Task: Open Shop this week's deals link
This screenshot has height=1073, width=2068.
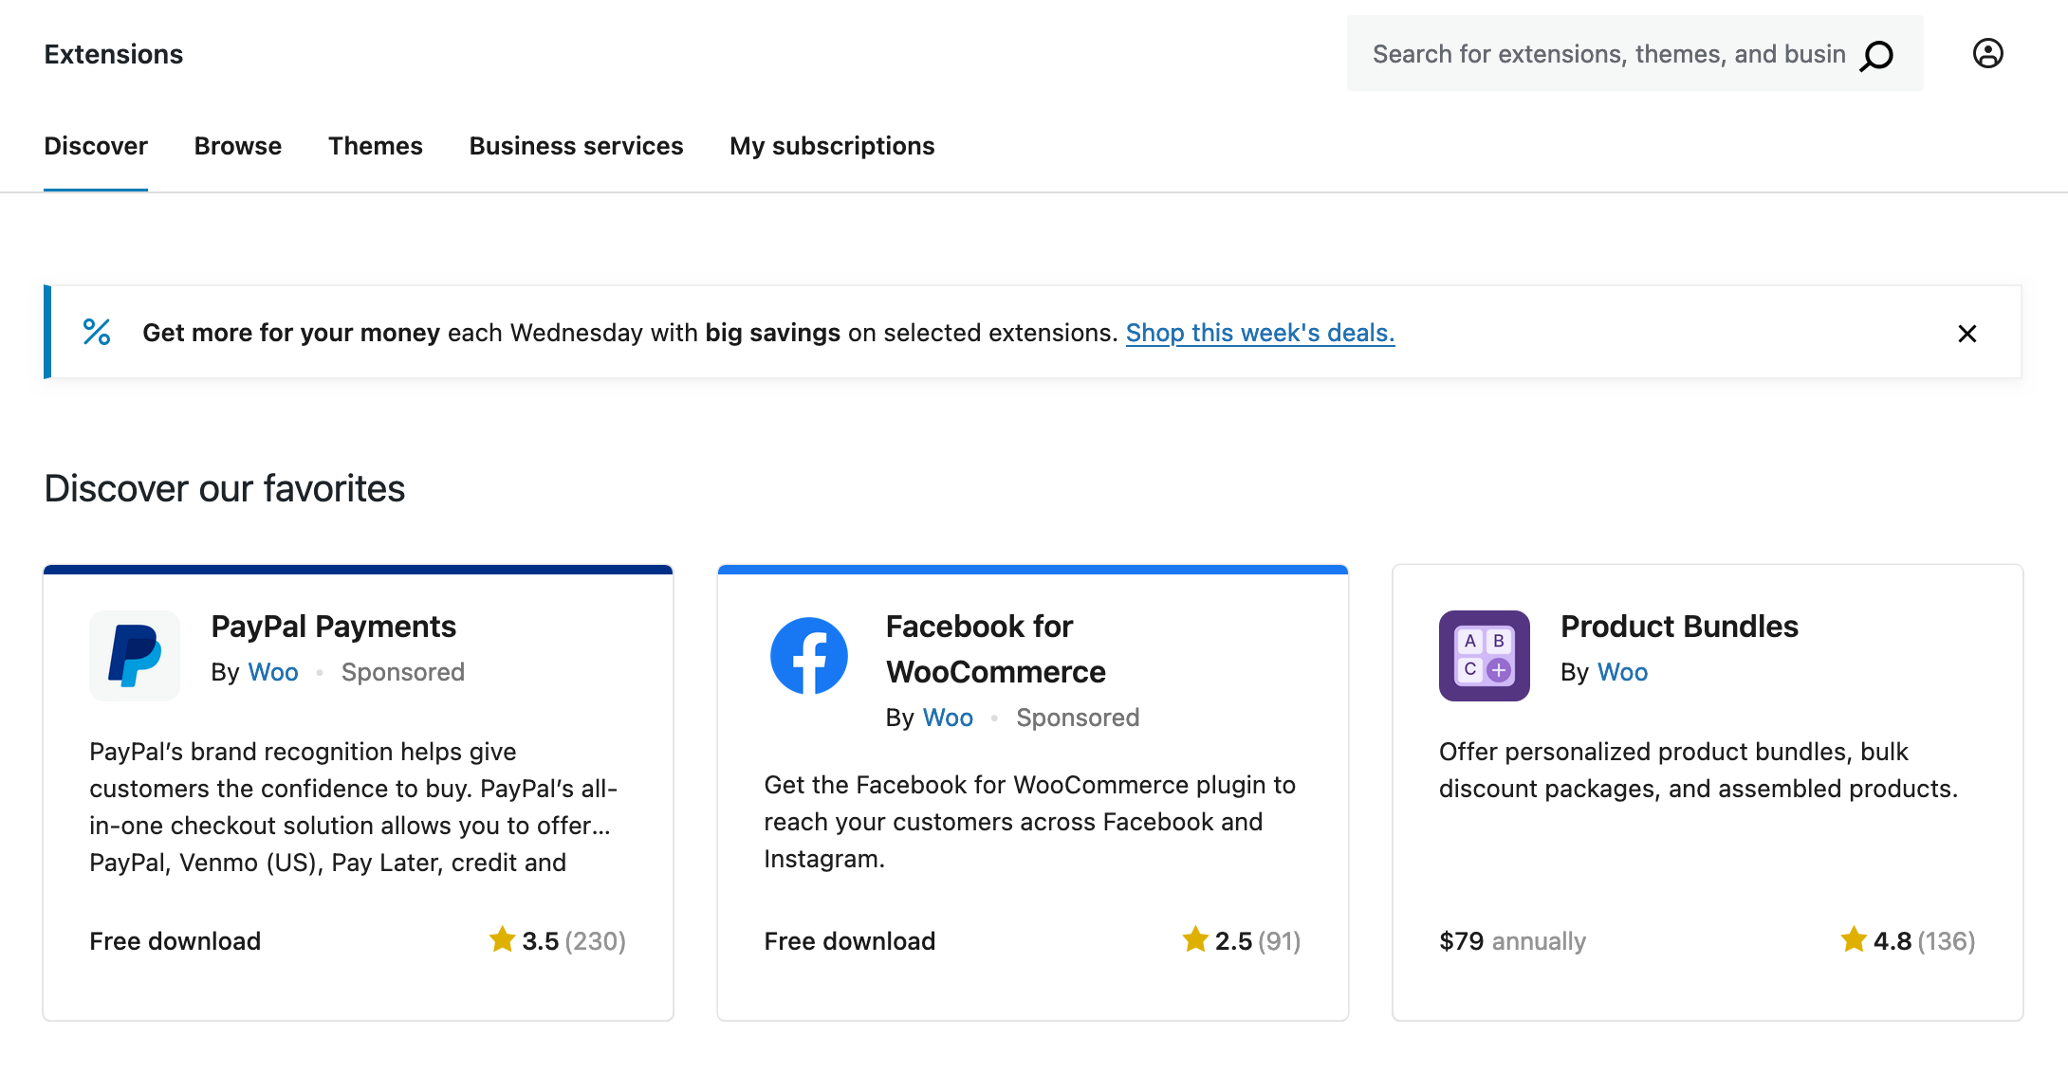Action: [x=1259, y=333]
